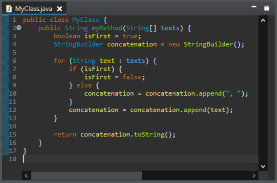Click the 'true' keyword on line 3
Viewport: 277px width, 183px height.
[x=130, y=36]
